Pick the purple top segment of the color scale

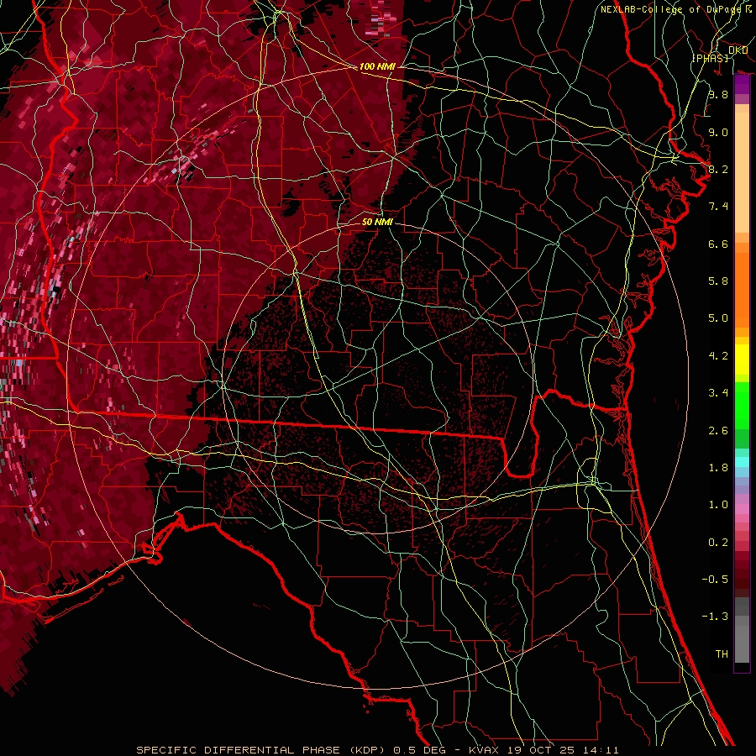[x=742, y=84]
